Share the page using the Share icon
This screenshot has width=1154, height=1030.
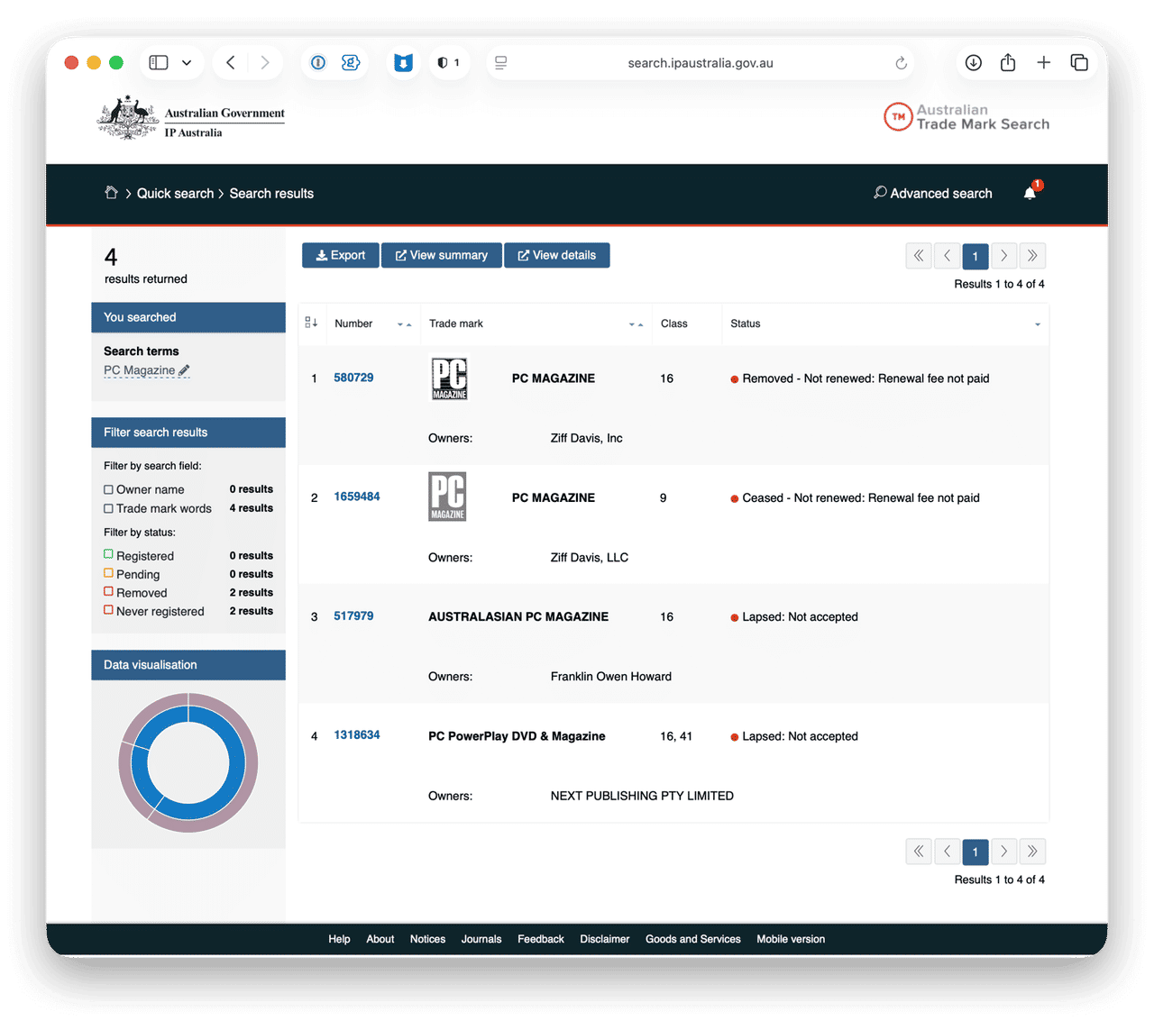pyautogui.click(x=1008, y=62)
